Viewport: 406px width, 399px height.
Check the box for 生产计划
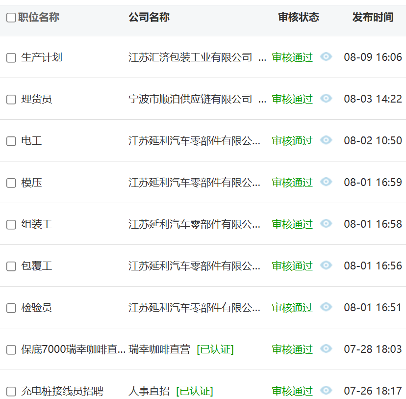(x=11, y=58)
